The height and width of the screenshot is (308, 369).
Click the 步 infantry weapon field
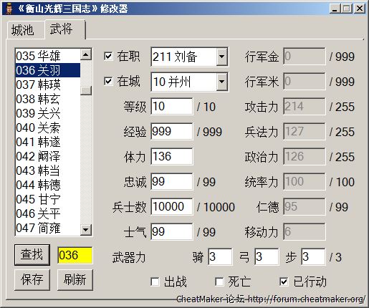[x=313, y=257]
